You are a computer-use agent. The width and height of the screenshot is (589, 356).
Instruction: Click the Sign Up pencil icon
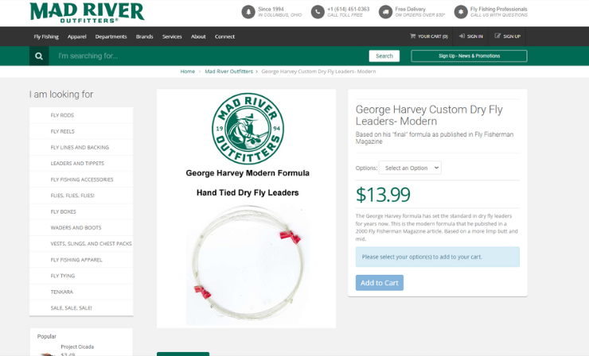497,36
